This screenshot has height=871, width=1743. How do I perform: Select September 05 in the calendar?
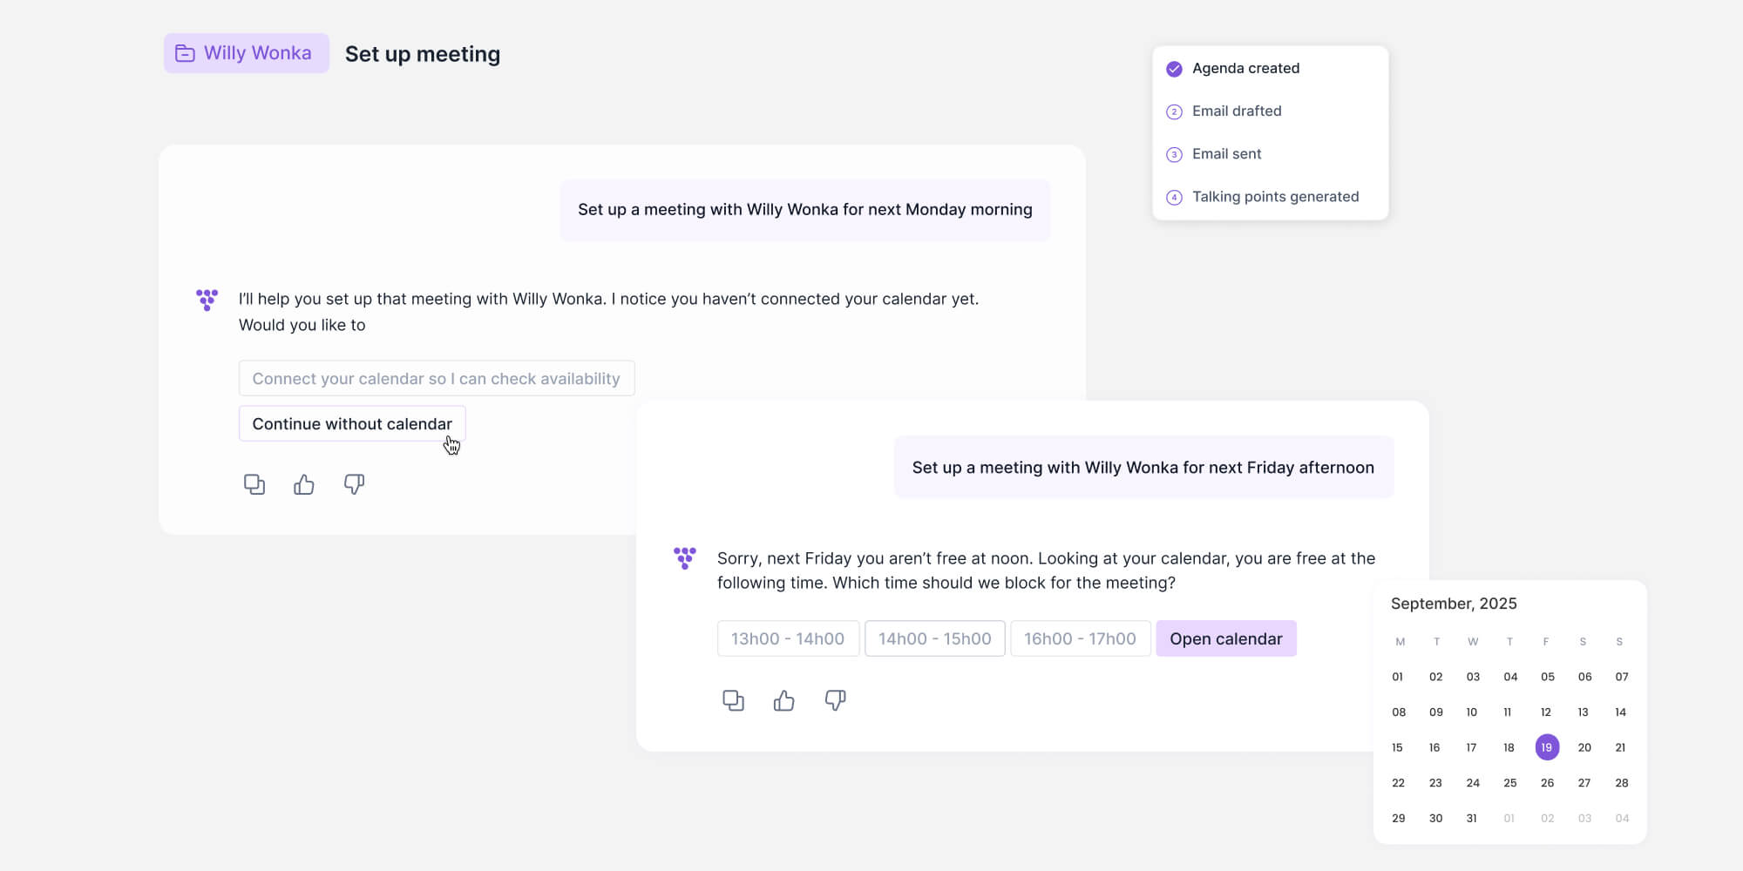click(1548, 677)
